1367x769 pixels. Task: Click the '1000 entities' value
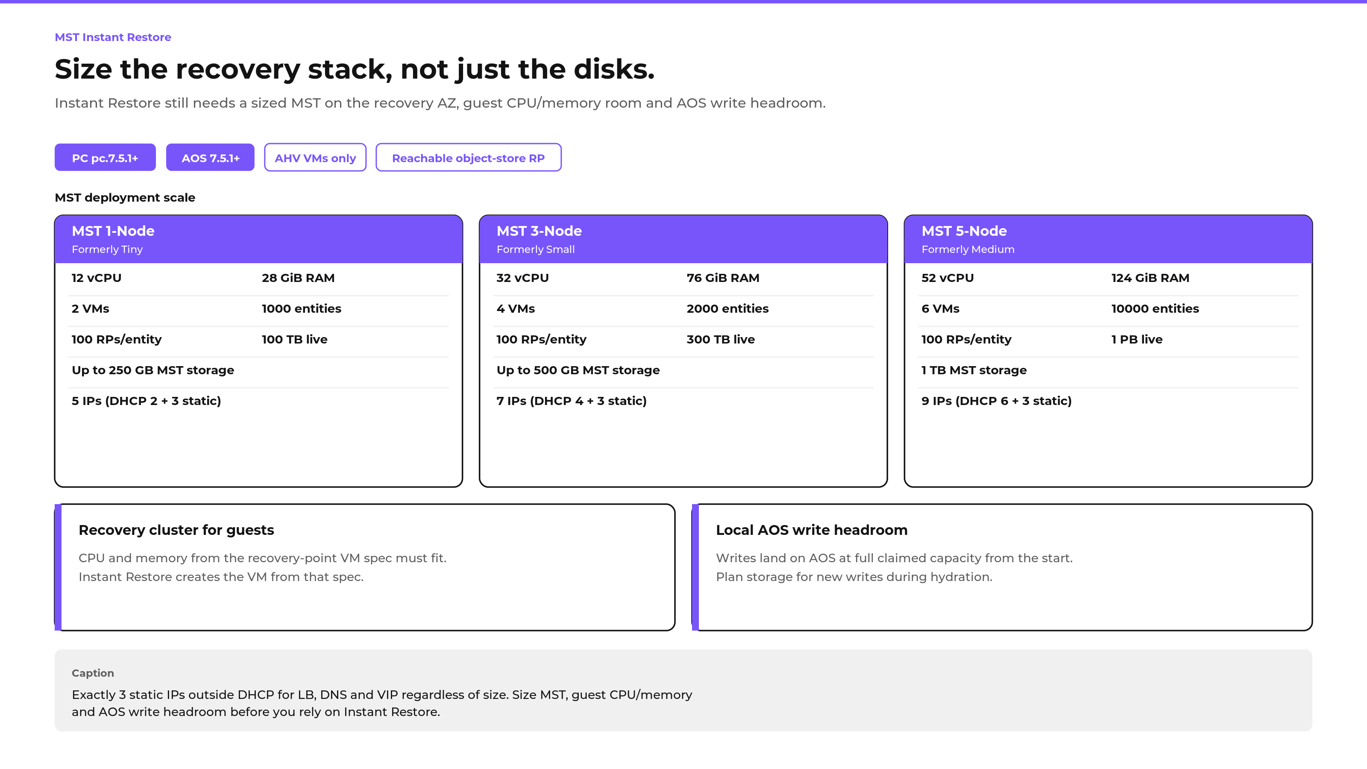(302, 309)
